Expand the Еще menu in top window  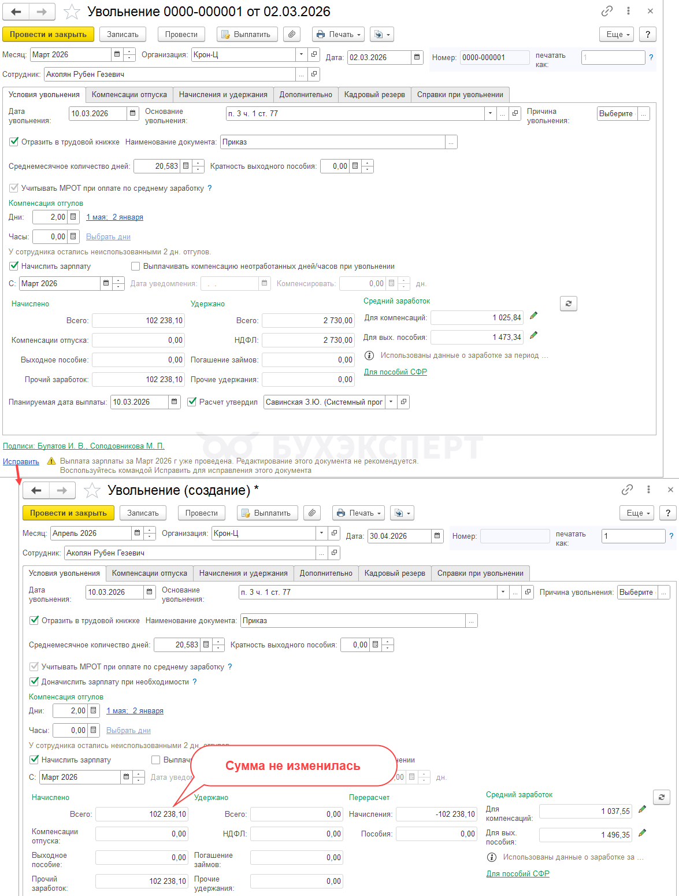click(x=617, y=35)
